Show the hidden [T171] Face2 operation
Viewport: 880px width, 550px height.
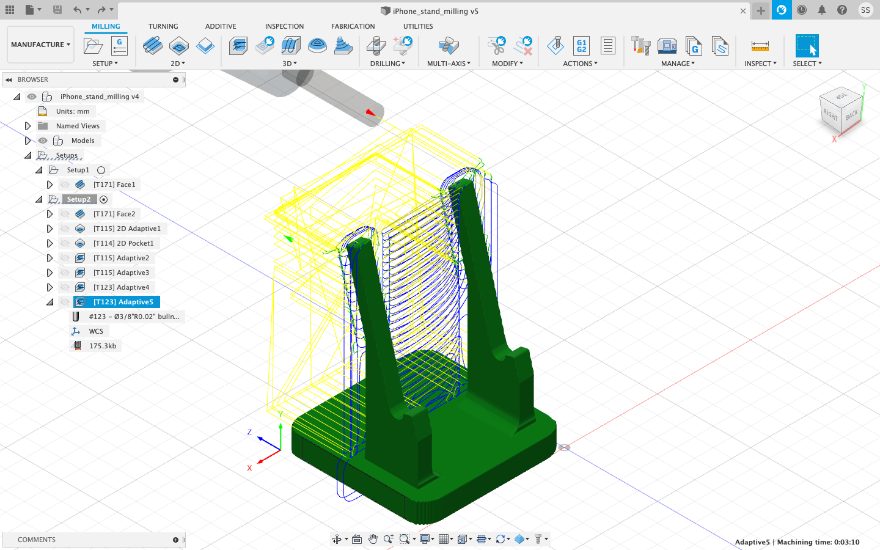(64, 213)
